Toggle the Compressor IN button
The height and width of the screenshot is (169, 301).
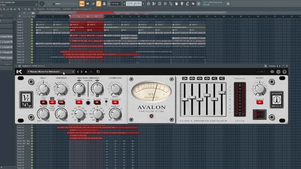coord(115,102)
